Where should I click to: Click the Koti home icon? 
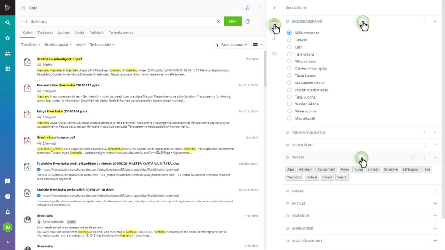click(23, 8)
